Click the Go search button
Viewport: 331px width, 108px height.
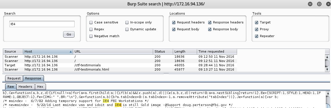69,34
